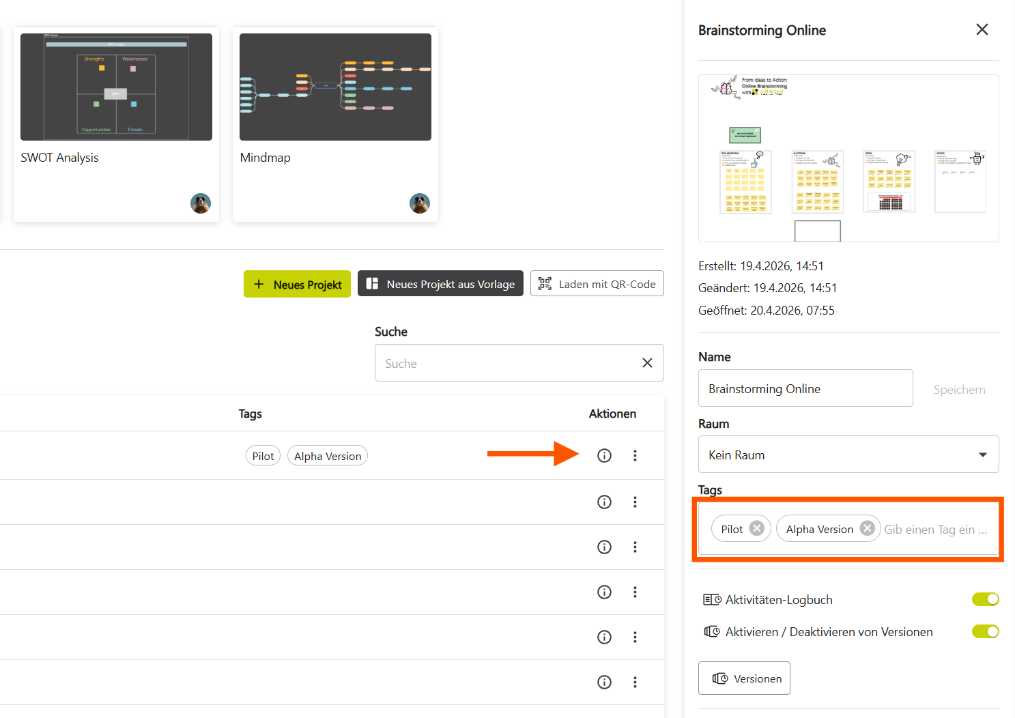Click the Raum dropdown arrow
The height and width of the screenshot is (718, 1015).
(982, 455)
